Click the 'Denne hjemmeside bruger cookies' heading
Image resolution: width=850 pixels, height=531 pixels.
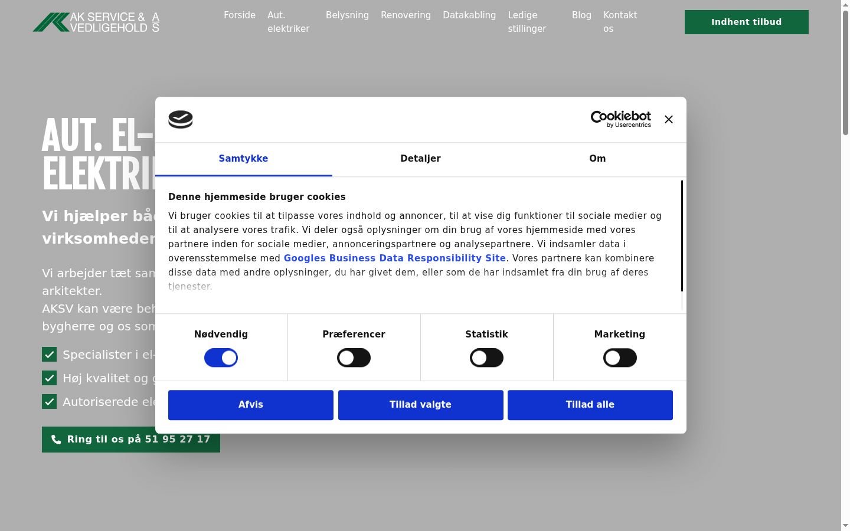(x=257, y=197)
